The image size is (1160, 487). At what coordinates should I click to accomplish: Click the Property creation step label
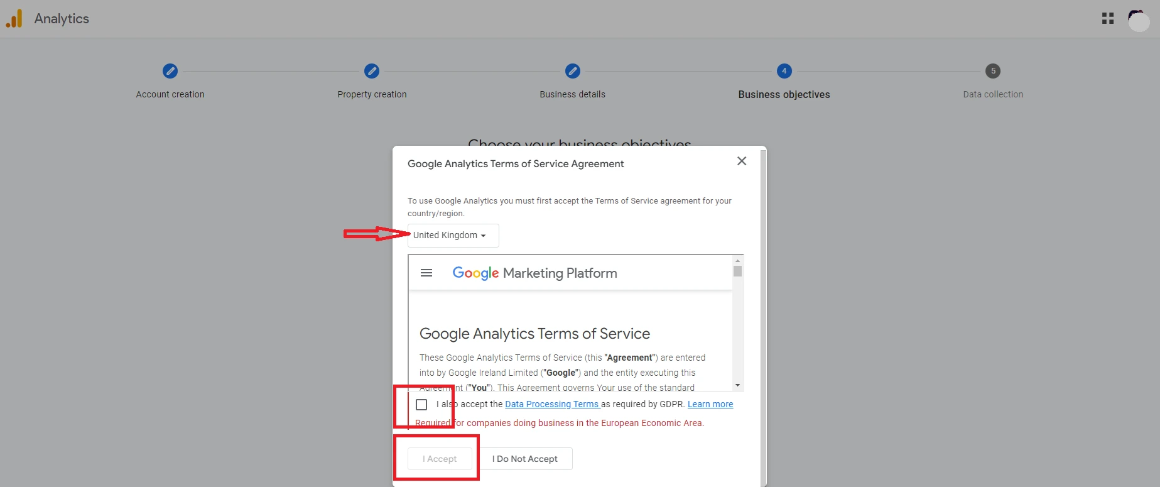click(372, 94)
